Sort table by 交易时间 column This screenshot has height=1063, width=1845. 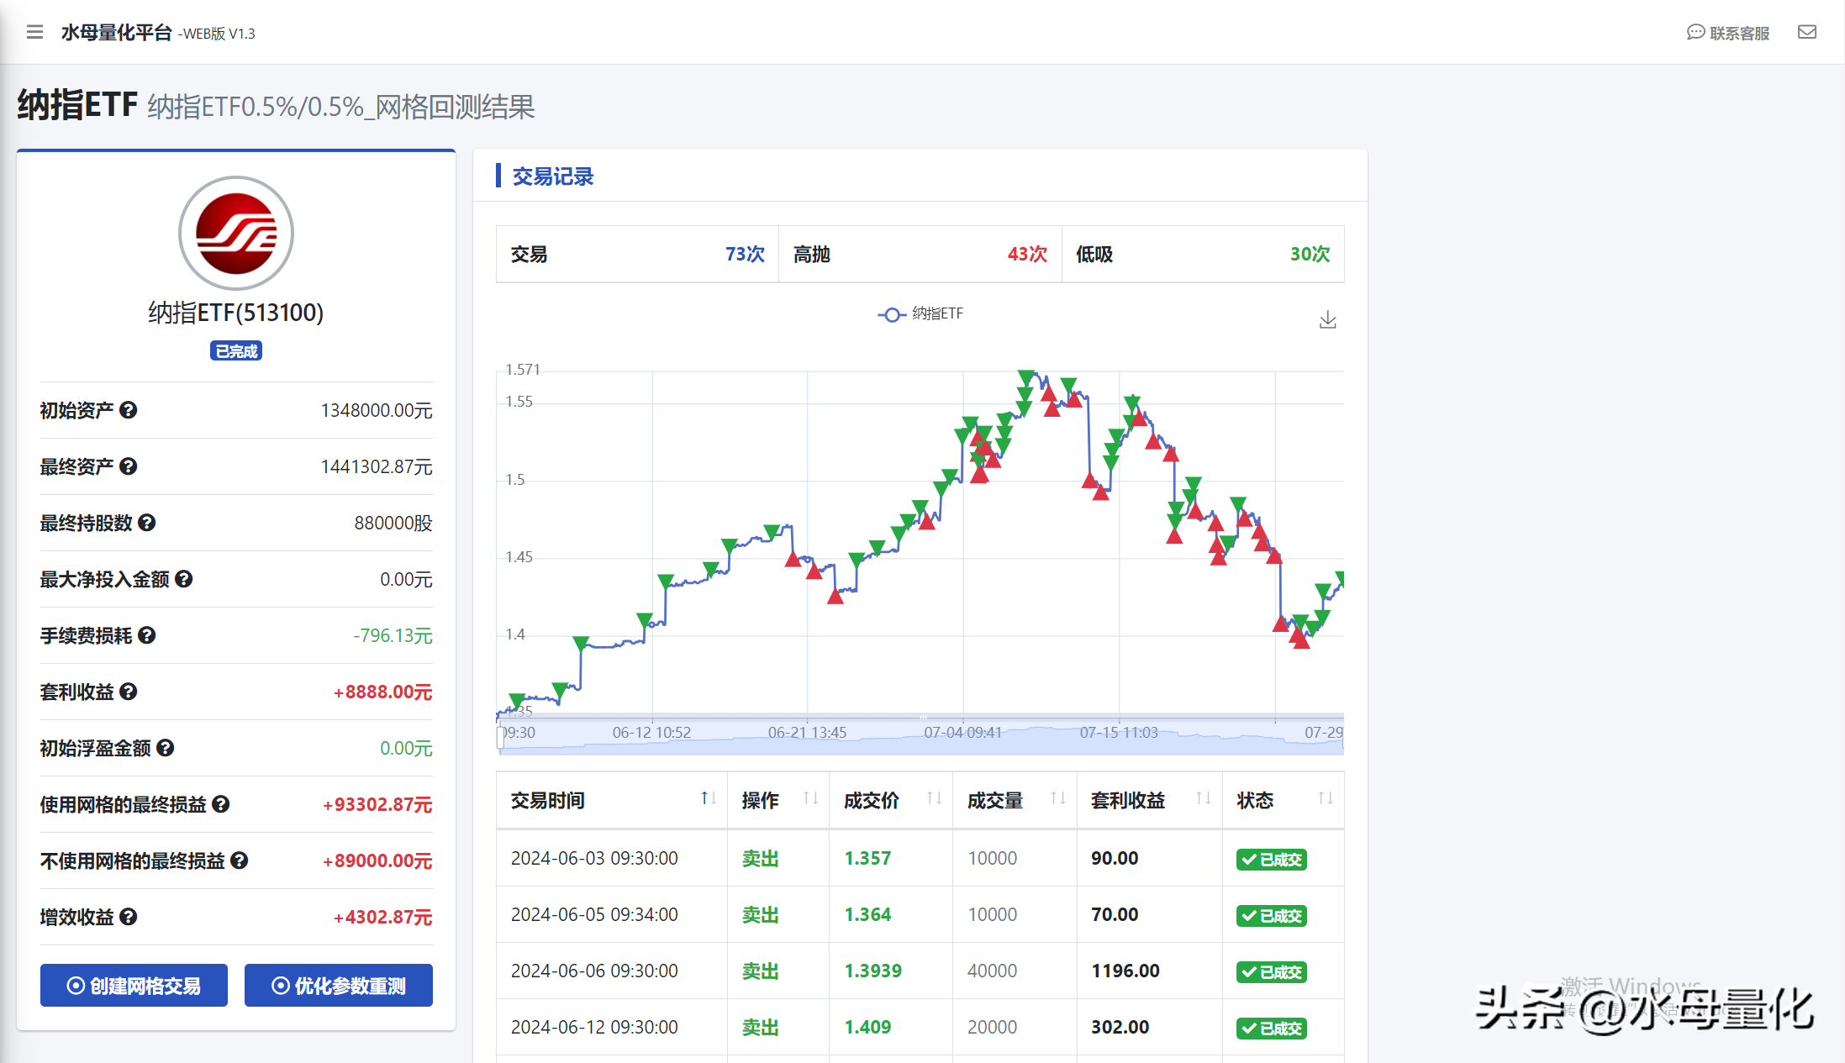tap(708, 799)
